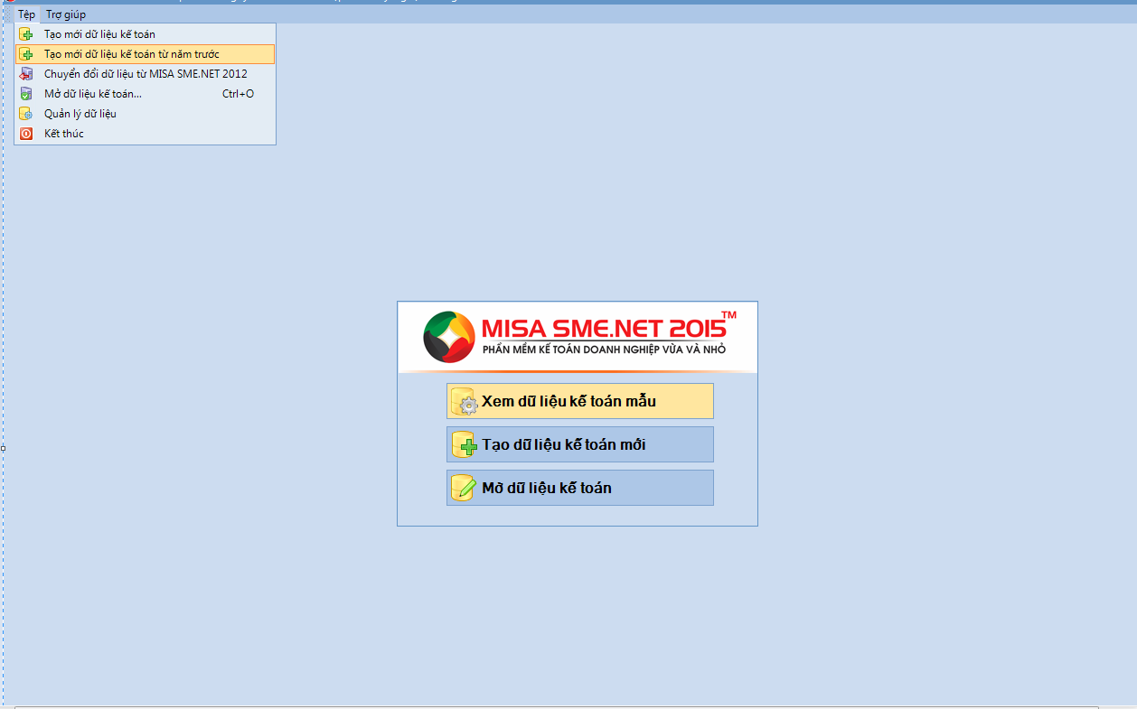Open the Tệp menu
The image size is (1137, 709).
tap(26, 14)
